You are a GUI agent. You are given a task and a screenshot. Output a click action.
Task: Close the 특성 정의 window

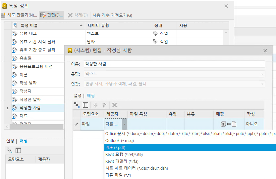click(226, 6)
